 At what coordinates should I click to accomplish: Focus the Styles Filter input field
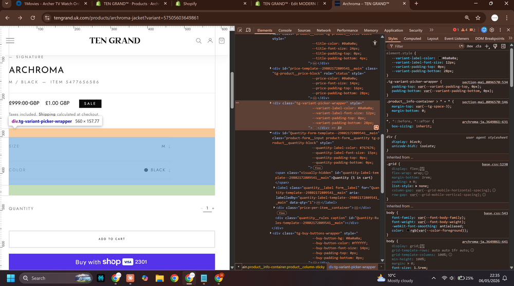(425, 46)
